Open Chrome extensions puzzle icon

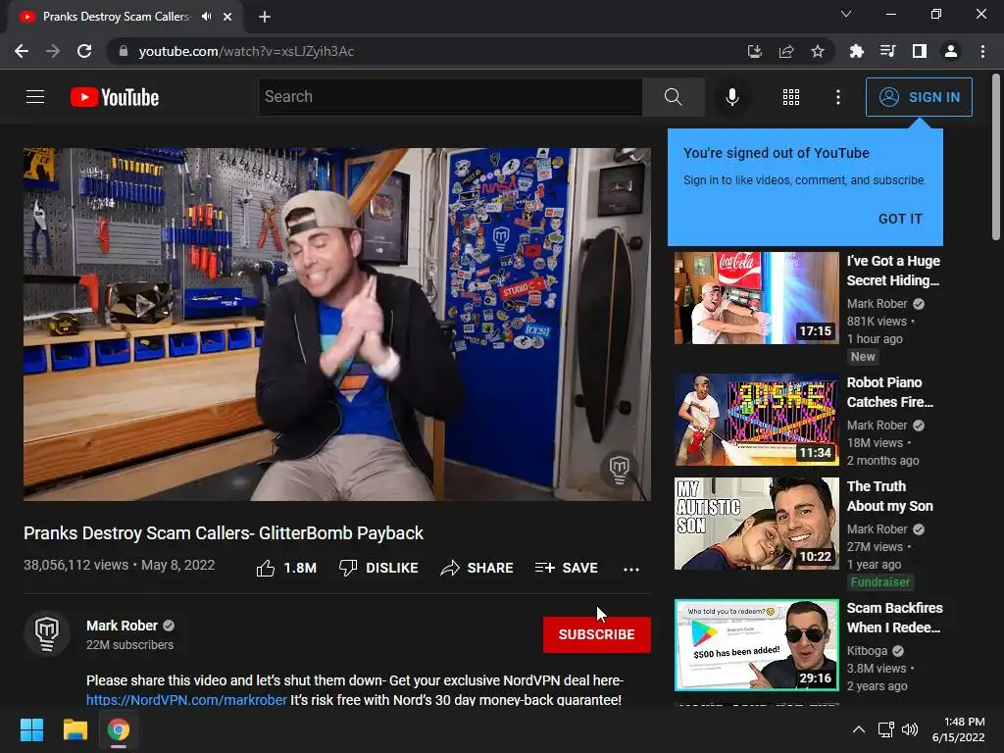point(856,51)
